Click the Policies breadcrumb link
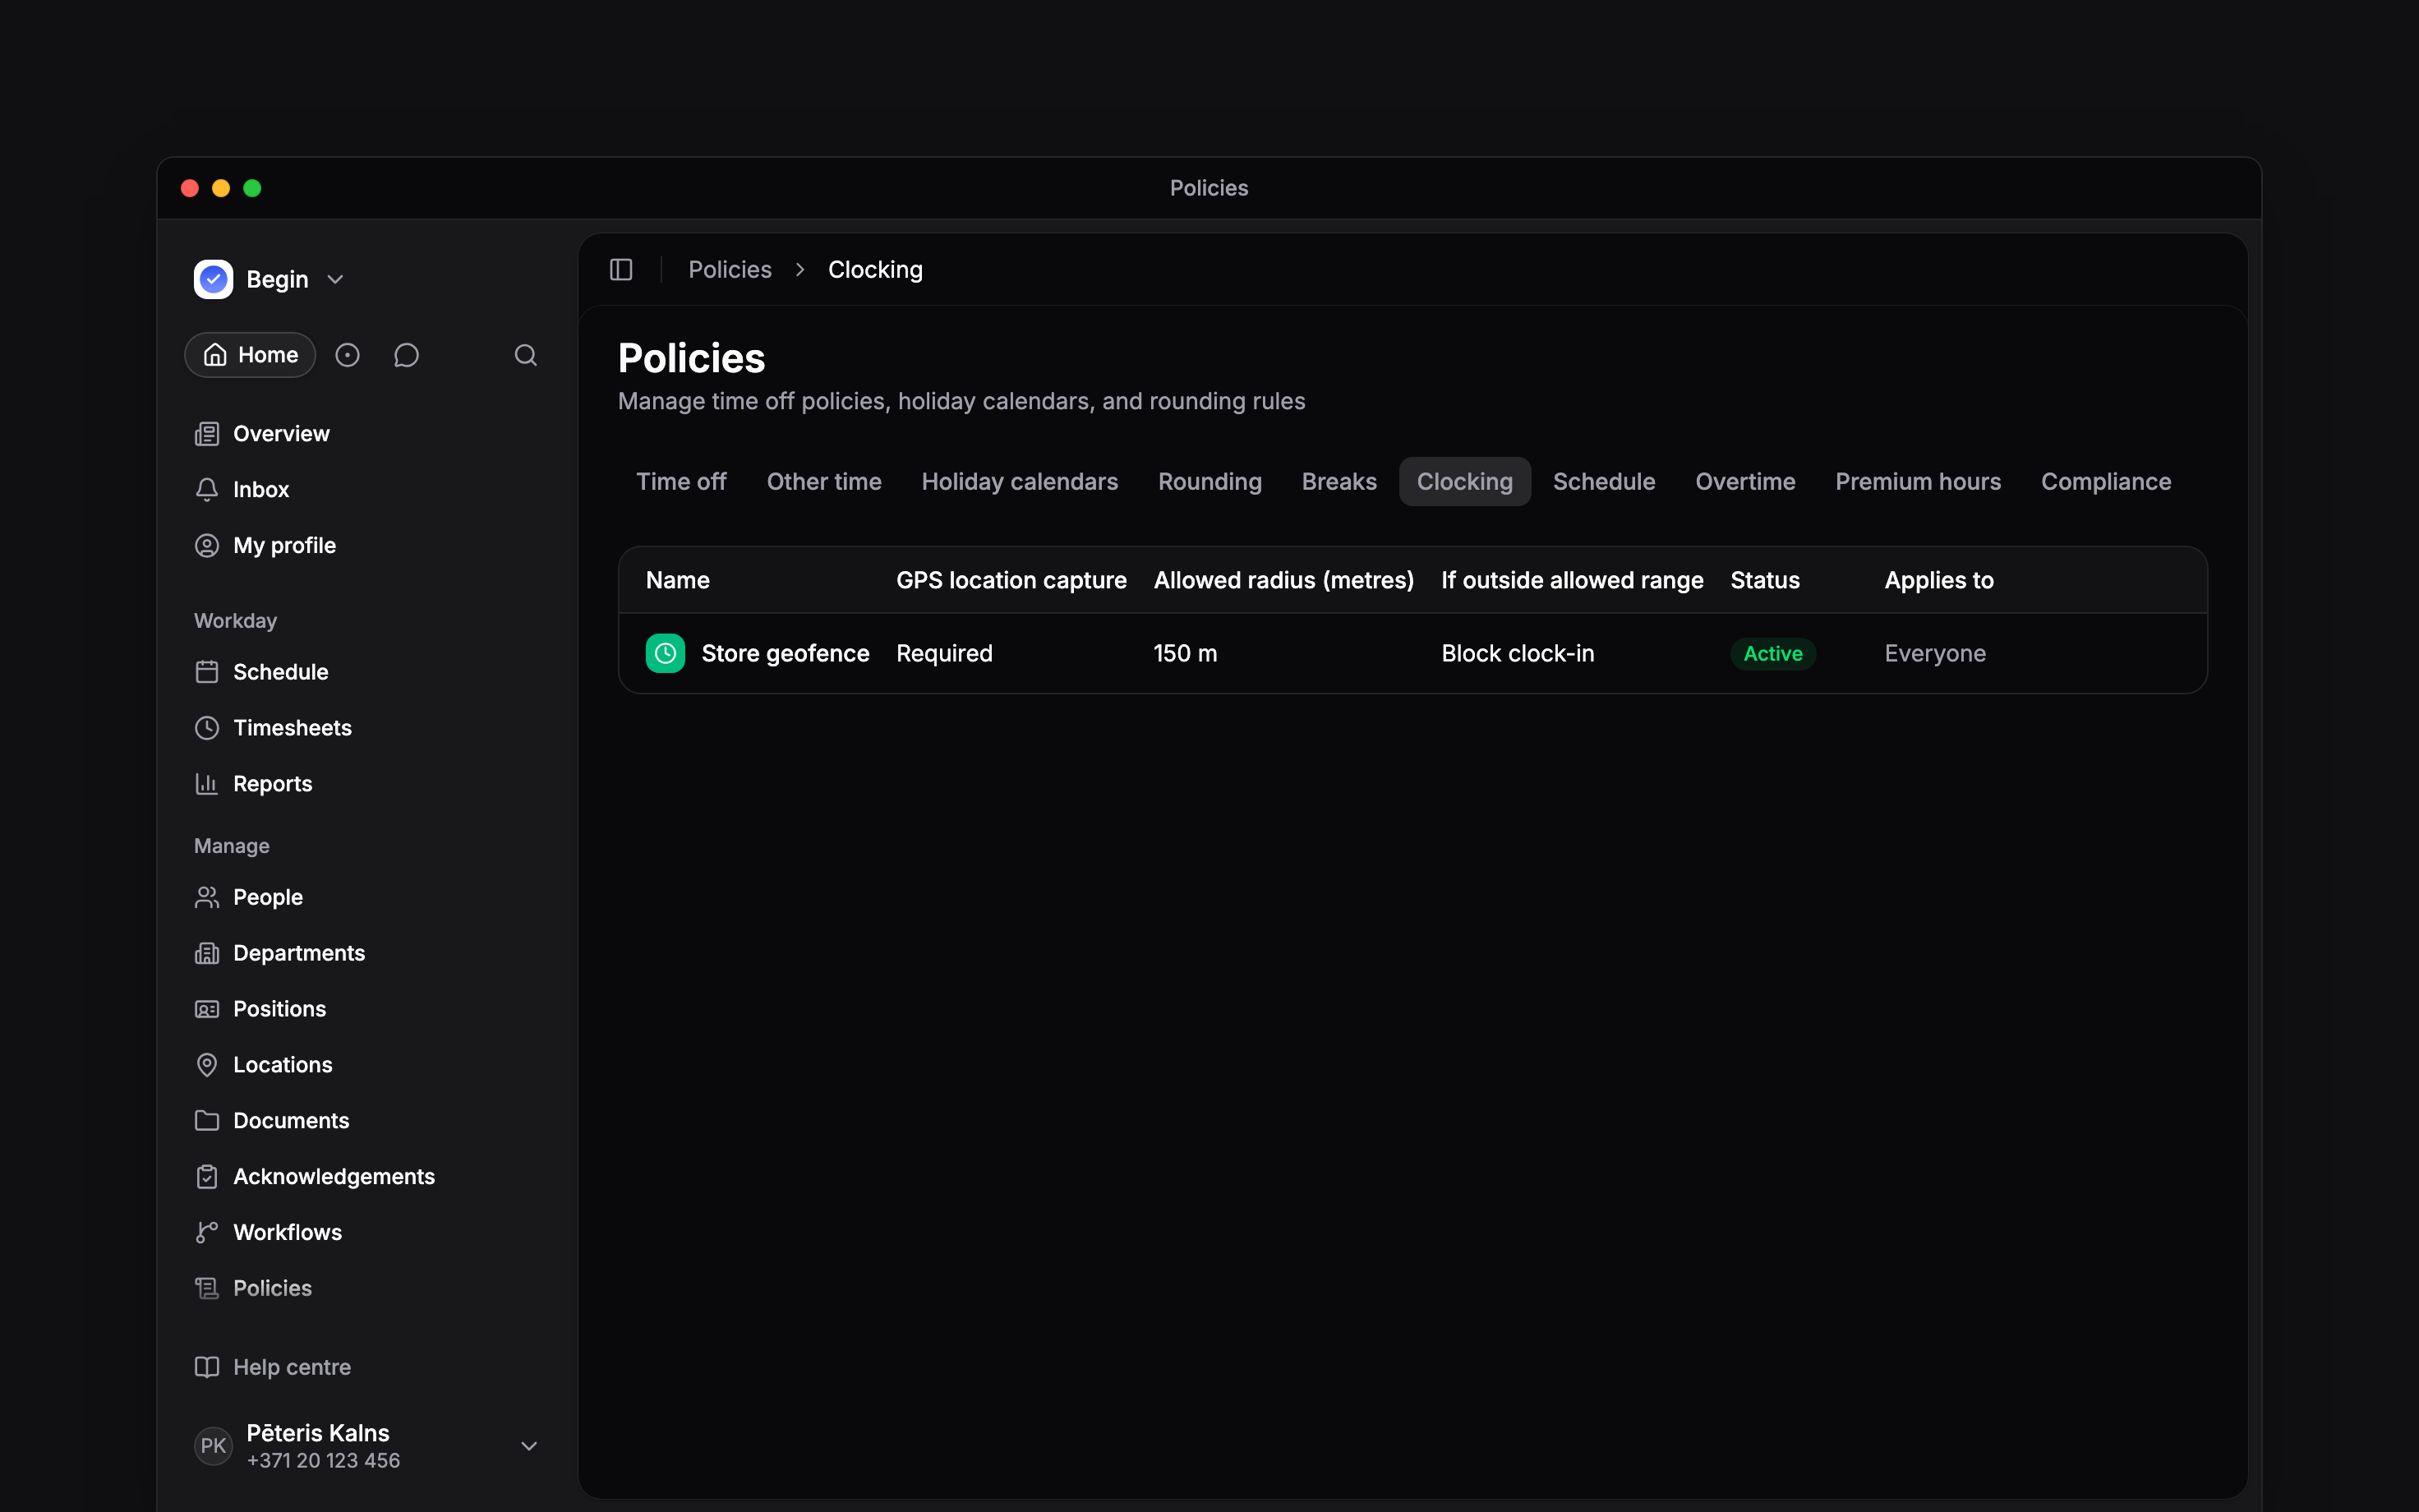2419x1512 pixels. coord(730,270)
